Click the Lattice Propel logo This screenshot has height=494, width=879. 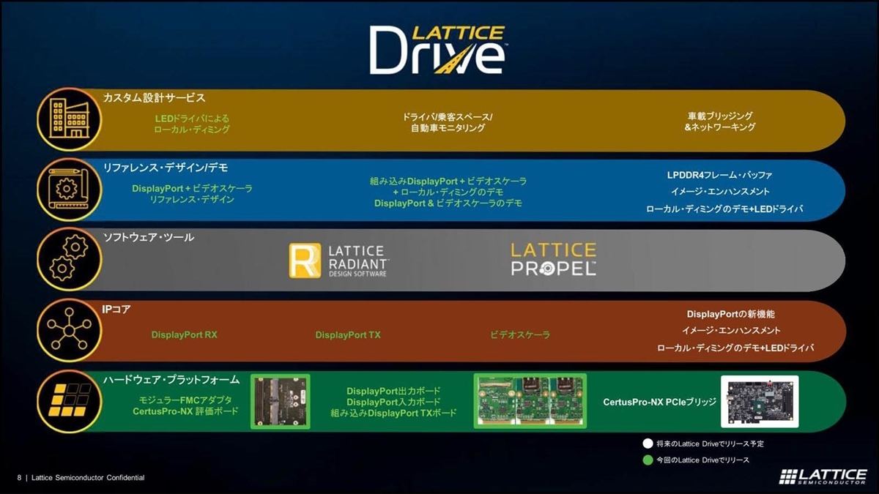(554, 260)
